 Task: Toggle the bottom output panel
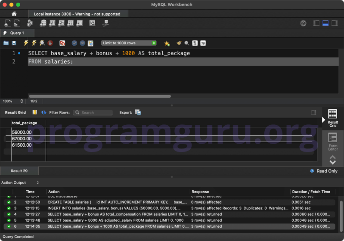(325, 23)
